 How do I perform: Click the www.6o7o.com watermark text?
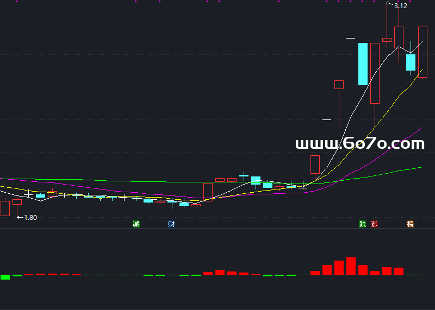(x=359, y=144)
